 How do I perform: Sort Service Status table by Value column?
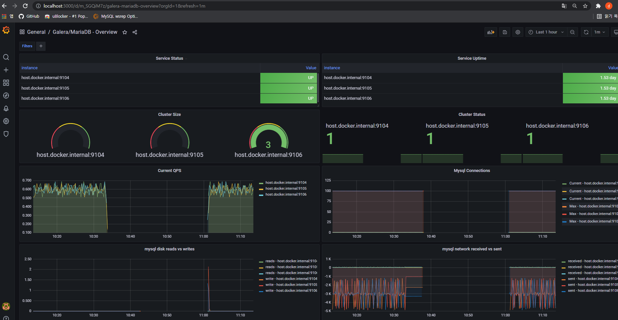(311, 68)
